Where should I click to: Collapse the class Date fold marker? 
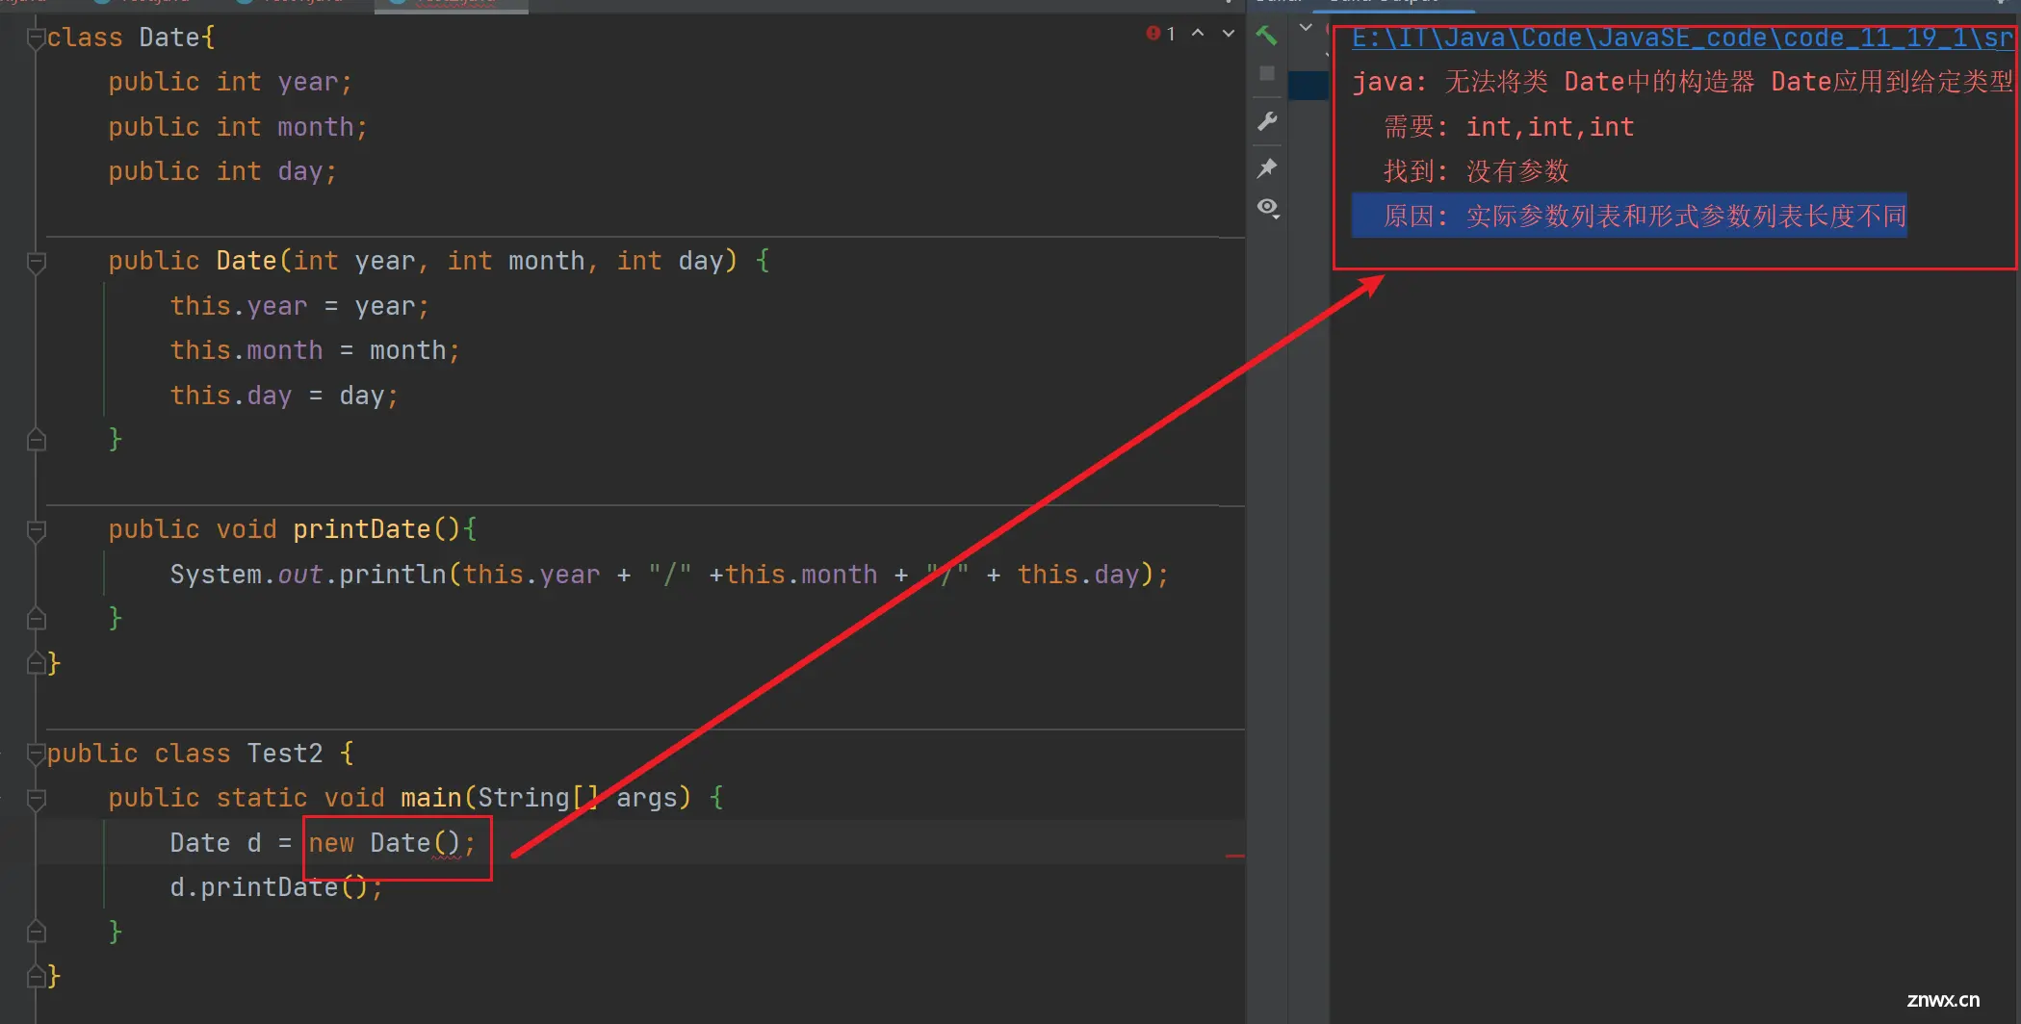37,38
